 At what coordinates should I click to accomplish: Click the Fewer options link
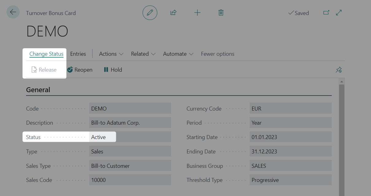point(217,54)
